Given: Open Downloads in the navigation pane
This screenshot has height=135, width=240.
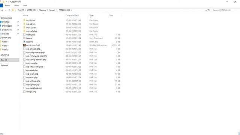Looking at the screenshot, I should click(x=7, y=26).
